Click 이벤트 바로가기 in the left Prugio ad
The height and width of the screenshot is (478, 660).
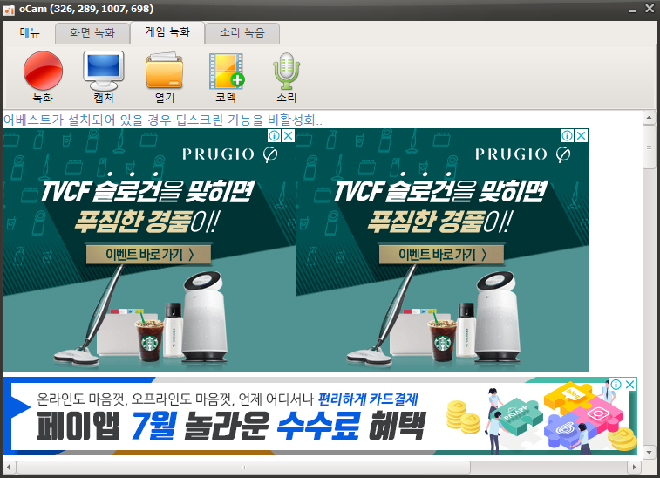pyautogui.click(x=149, y=255)
